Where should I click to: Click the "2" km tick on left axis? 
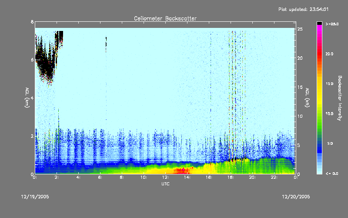[32, 136]
